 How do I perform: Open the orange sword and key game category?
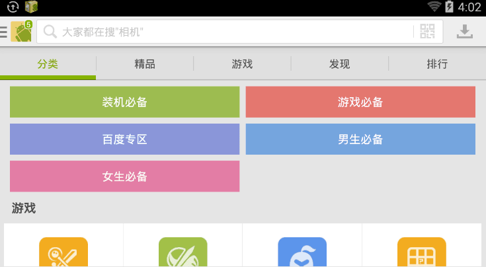[x=63, y=252]
